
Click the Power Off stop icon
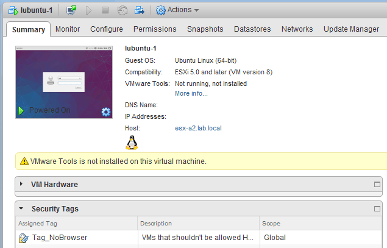tap(105, 10)
